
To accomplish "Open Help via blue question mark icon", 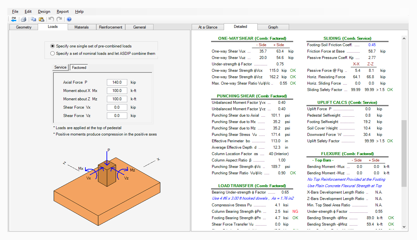I will click(x=69, y=19).
